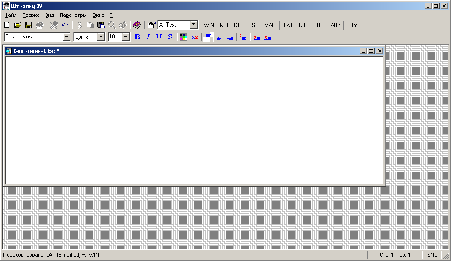This screenshot has width=451, height=261.
Task: Open the help book icon
Action: coord(137,25)
